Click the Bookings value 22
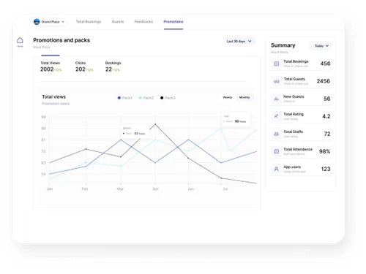Viewport: 366px width, 274px height. (108, 69)
